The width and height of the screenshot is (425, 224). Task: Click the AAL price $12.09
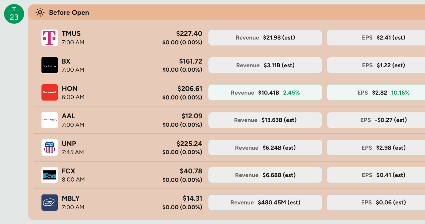(192, 116)
